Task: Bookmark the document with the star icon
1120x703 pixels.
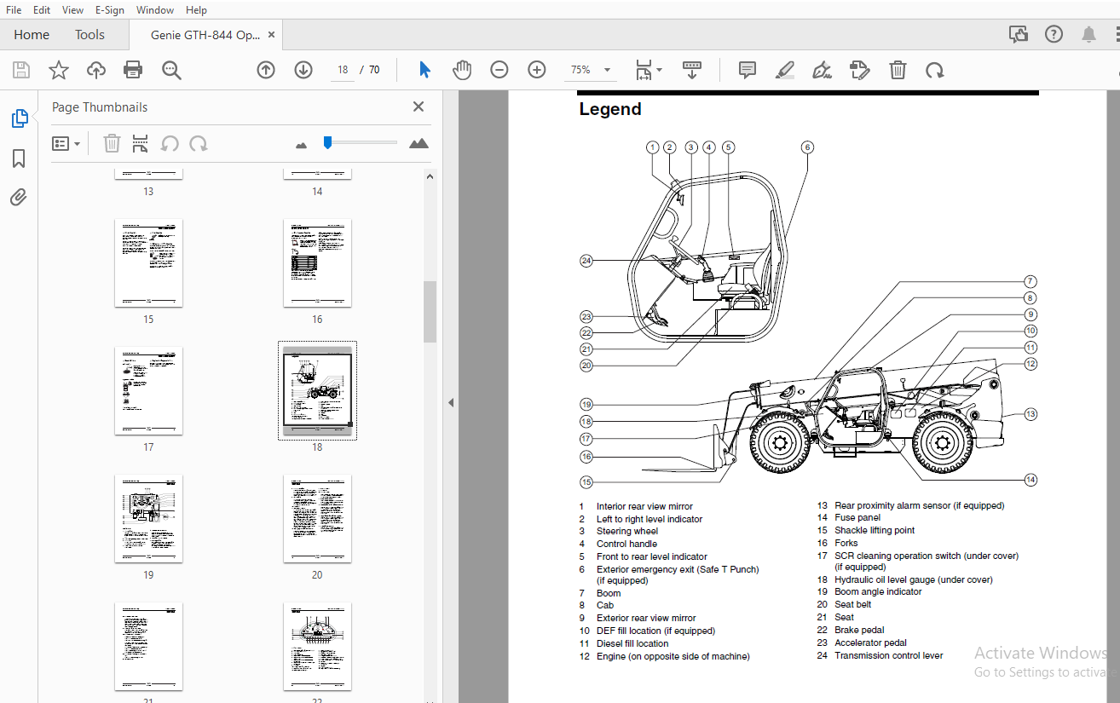Action: (58, 70)
